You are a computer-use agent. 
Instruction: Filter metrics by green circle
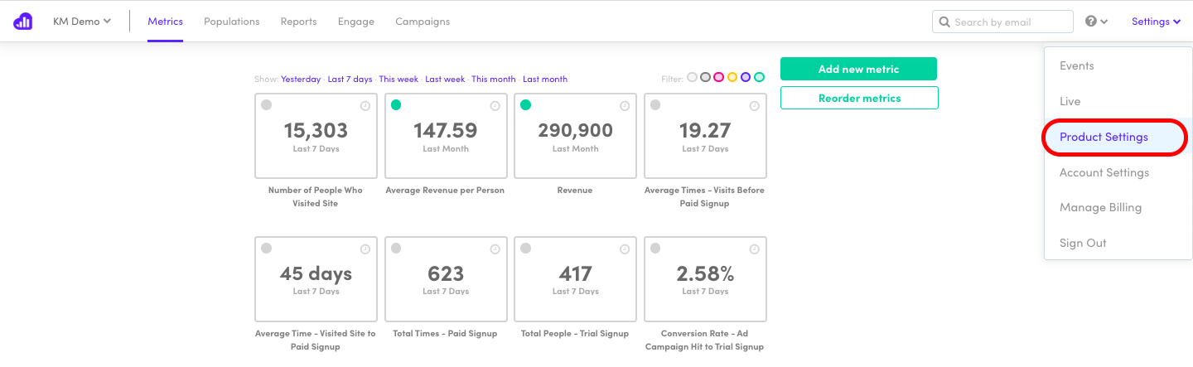pyautogui.click(x=759, y=77)
